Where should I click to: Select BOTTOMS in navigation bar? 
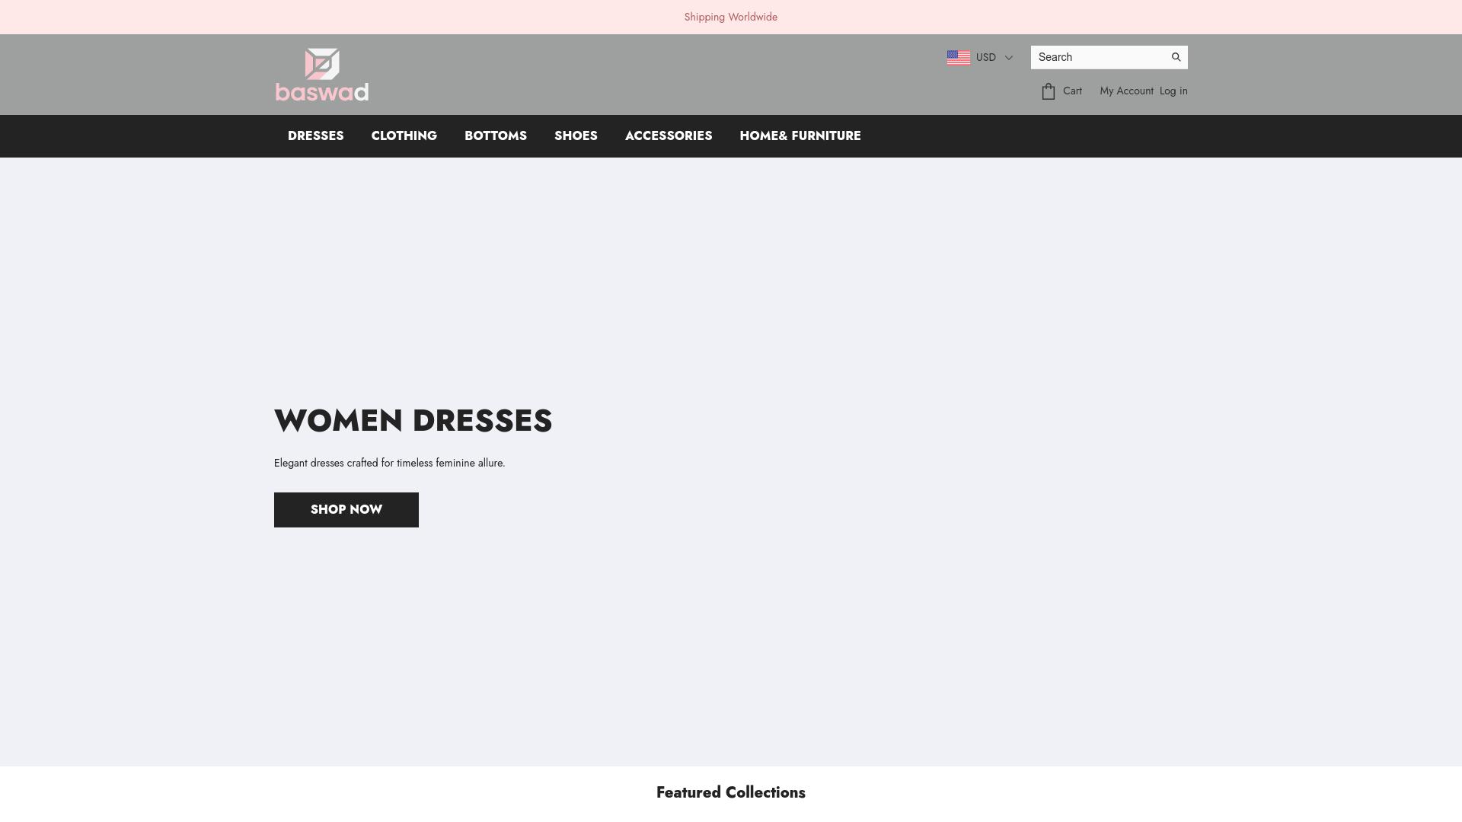coord(496,135)
